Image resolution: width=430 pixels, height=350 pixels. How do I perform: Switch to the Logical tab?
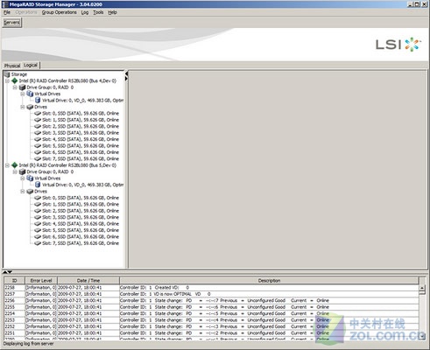[31, 65]
